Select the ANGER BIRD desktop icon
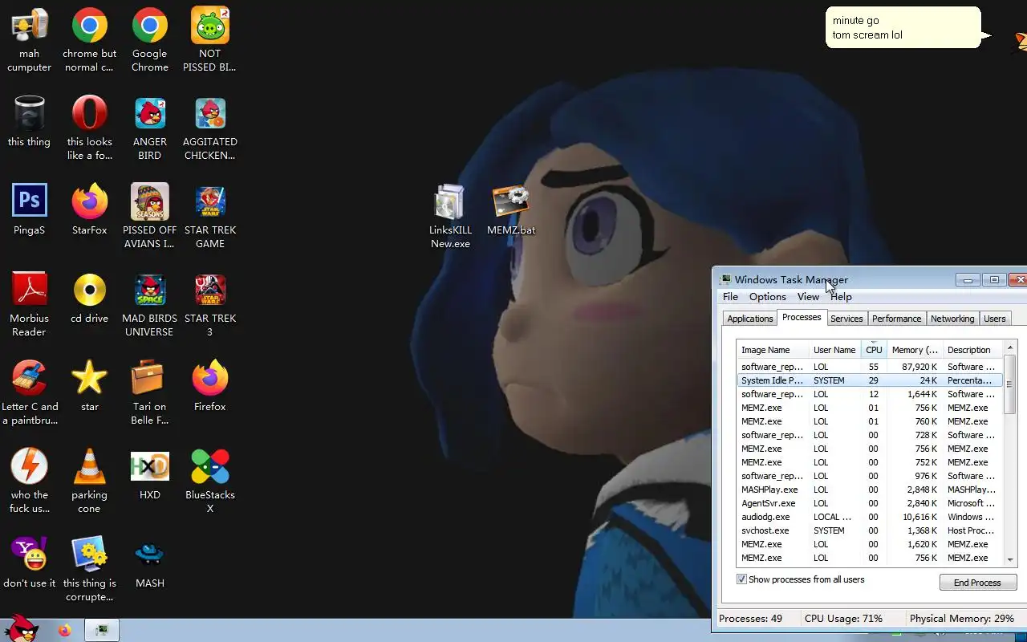The height and width of the screenshot is (642, 1027). click(x=150, y=128)
